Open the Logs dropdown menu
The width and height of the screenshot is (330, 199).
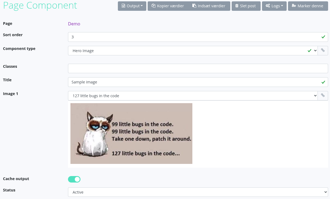274,6
